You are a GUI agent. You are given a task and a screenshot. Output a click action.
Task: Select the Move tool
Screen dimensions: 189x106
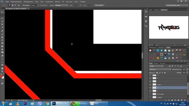[x=2, y=12]
